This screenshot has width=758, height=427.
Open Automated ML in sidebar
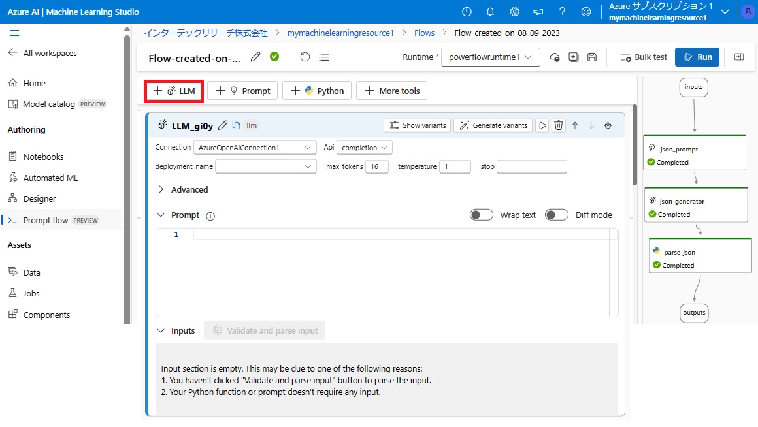(x=50, y=178)
